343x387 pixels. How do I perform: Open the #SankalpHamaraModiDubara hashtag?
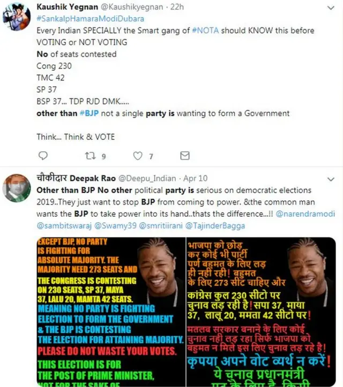point(91,19)
